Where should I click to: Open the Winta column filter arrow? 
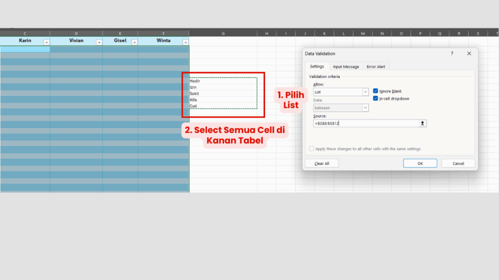tap(185, 43)
